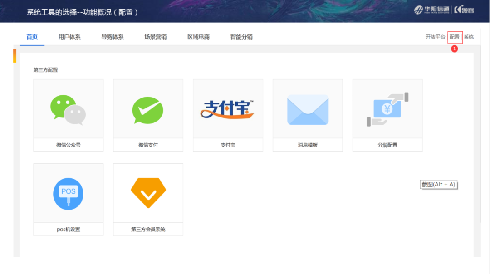Select the 场景营销 tab

tap(155, 37)
